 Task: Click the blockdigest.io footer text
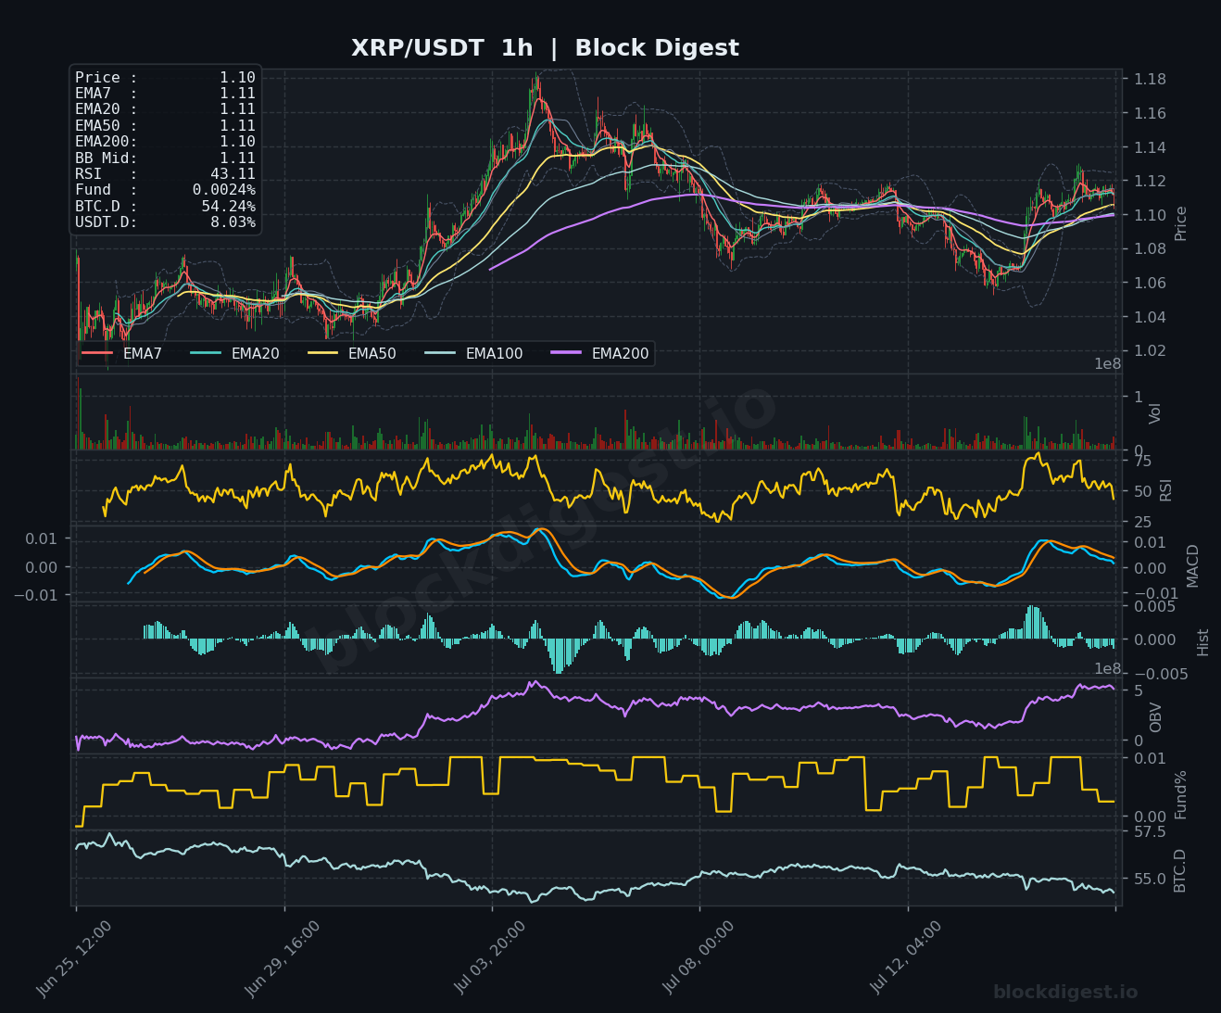coord(1065,992)
